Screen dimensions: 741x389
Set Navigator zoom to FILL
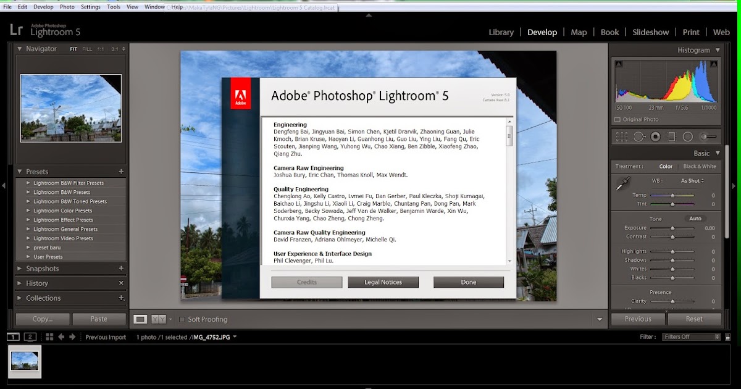tap(87, 49)
